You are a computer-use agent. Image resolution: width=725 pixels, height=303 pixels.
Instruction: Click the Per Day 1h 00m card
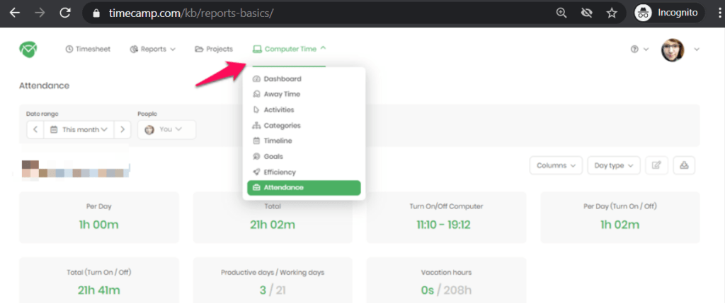click(99, 218)
